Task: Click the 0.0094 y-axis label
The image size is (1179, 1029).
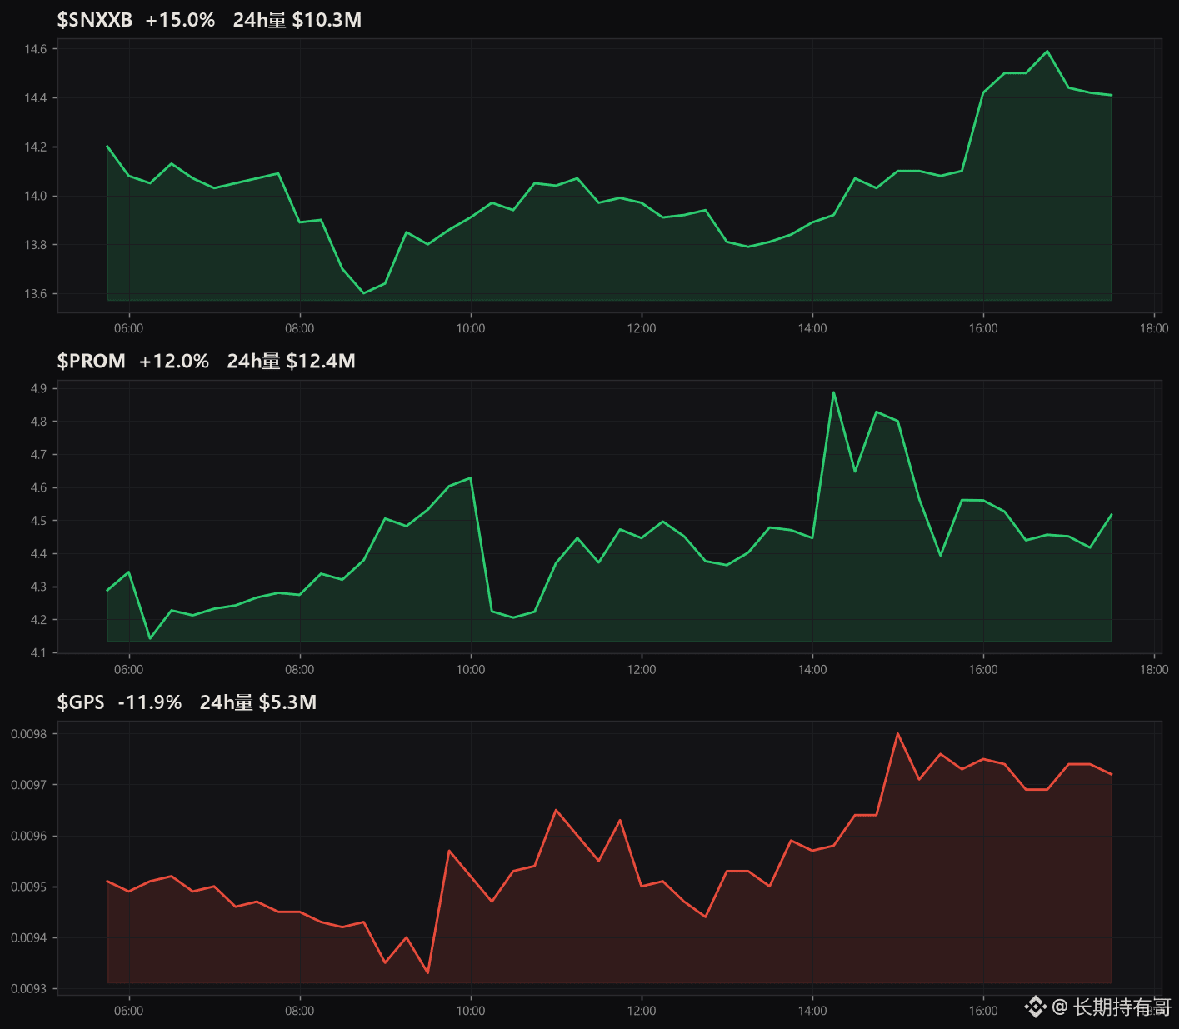Action: click(x=29, y=938)
